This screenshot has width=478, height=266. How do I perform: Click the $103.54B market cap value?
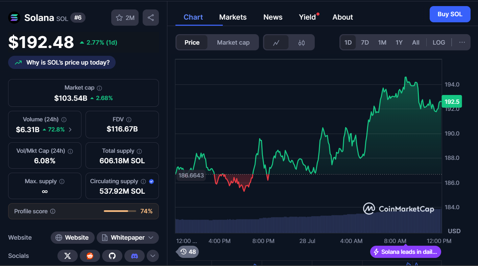point(71,98)
